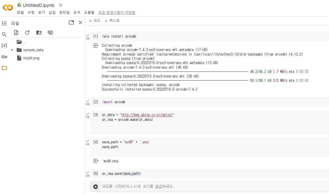Select myQR.png in the file tree

tap(31, 58)
